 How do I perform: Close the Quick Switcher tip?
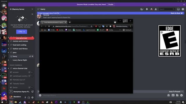[x=32, y=14]
